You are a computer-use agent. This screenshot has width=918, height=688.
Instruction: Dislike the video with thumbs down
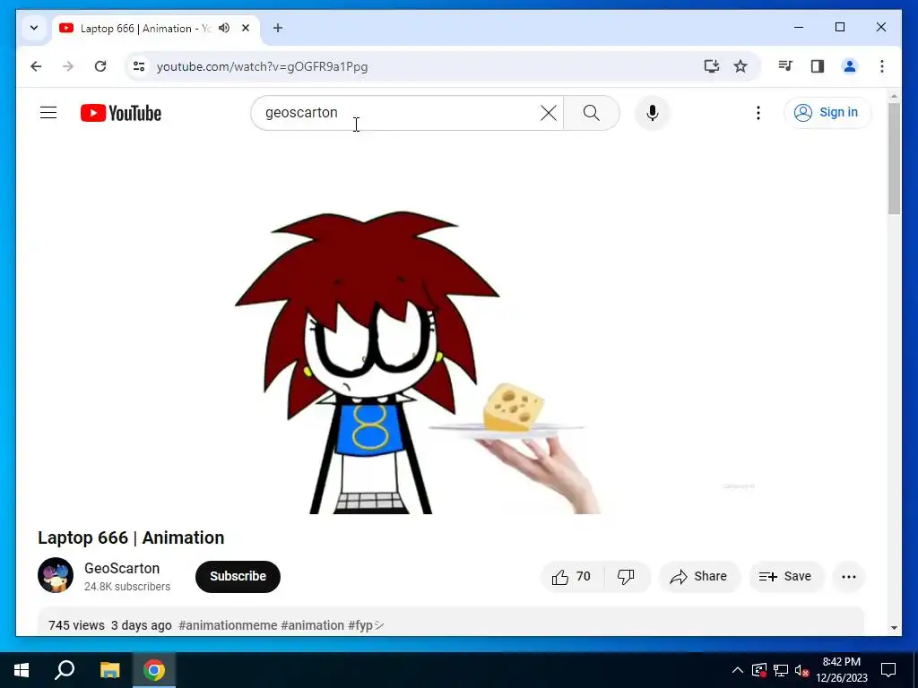(x=626, y=577)
